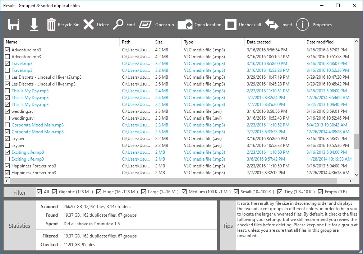Check Les Discrets - Linceul d'Hiver (2).mp3 checkbox
The width and height of the screenshot is (363, 254).
pos(8,77)
